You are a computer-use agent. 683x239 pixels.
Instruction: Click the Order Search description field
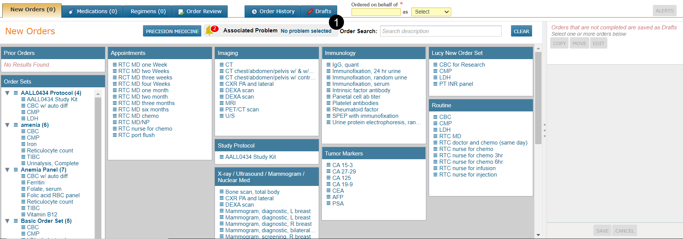(440, 31)
